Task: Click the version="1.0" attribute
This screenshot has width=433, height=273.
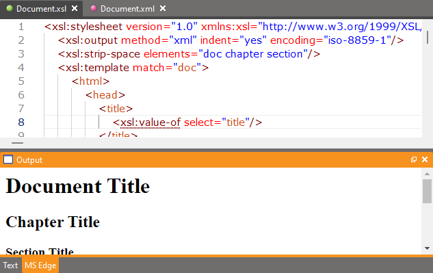Action: [x=162, y=27]
